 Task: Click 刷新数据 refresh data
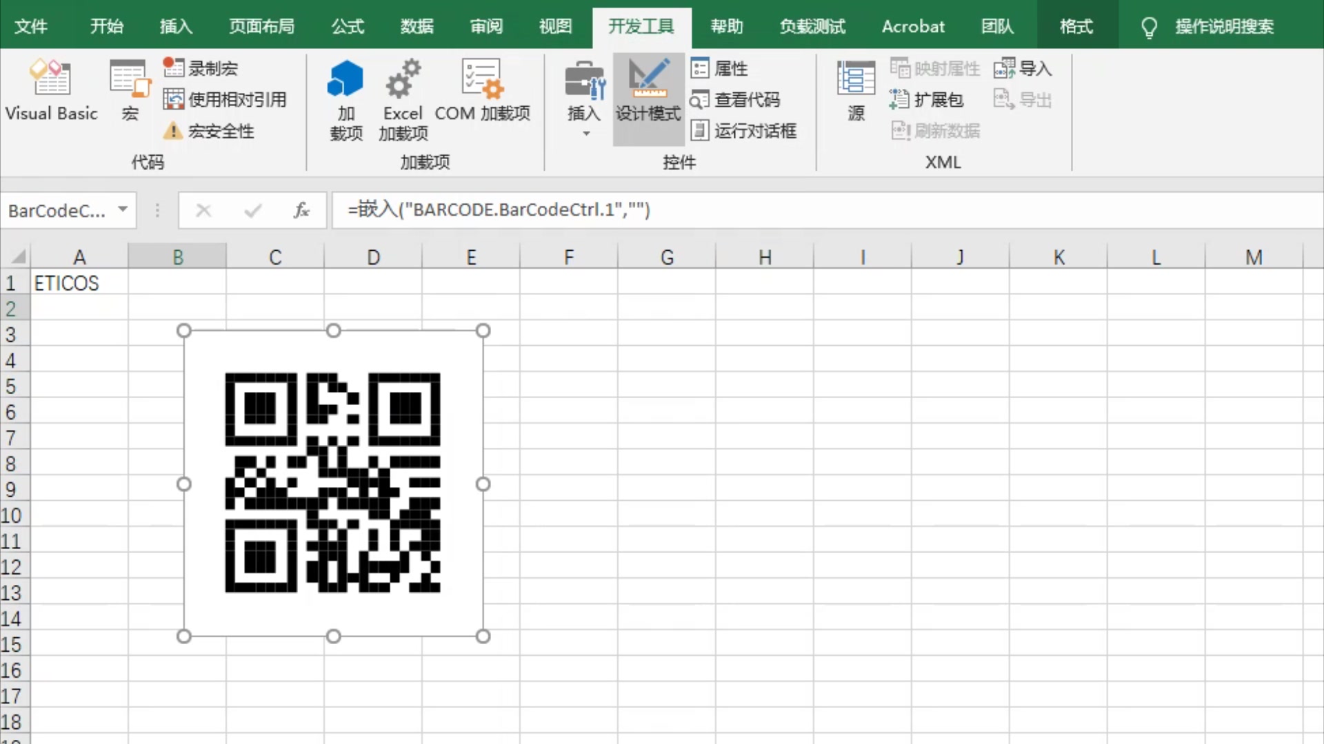(x=935, y=131)
